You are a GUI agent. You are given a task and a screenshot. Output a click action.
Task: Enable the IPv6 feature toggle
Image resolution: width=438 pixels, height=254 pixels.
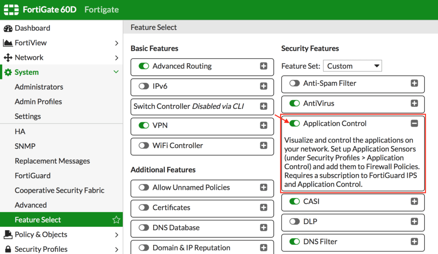point(144,86)
